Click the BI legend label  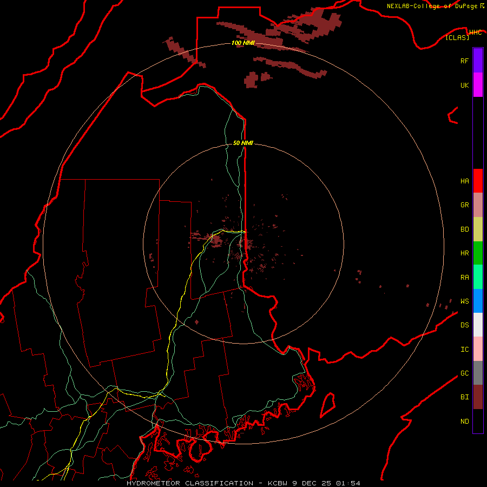coord(464,397)
